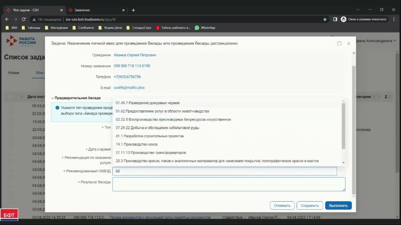Open Chrome three-dot menu
401x225 pixels.
394,19
